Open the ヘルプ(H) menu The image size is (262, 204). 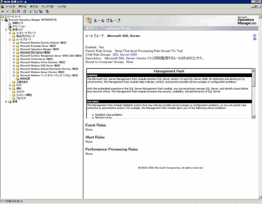coord(61,6)
